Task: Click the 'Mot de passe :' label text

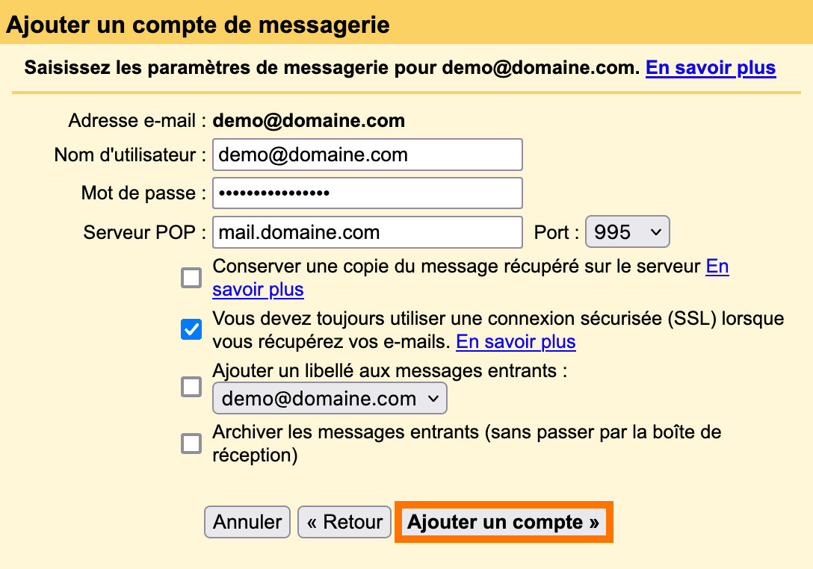Action: tap(143, 193)
